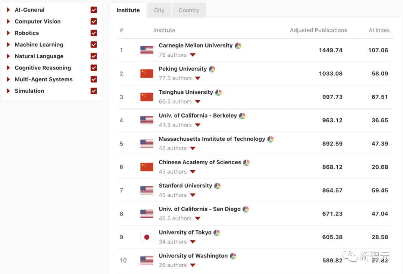Switch to the Country tab
Screen dimensions: 403x274
tap(189, 10)
